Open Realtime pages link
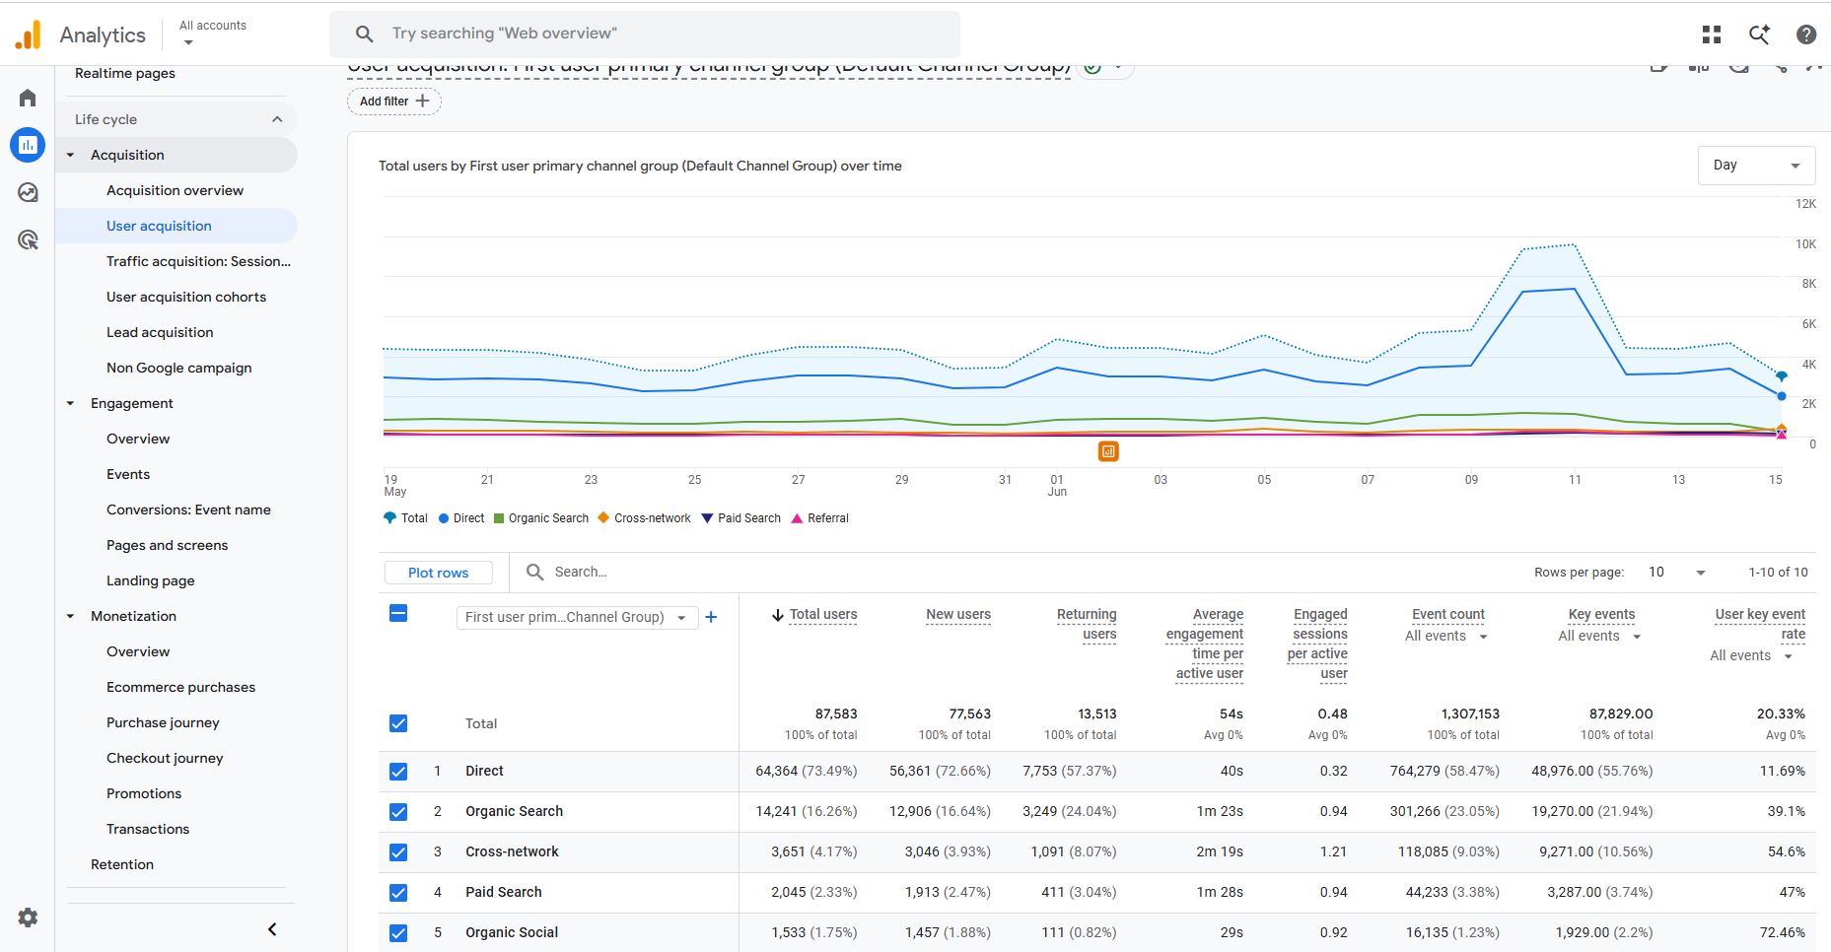 [125, 74]
